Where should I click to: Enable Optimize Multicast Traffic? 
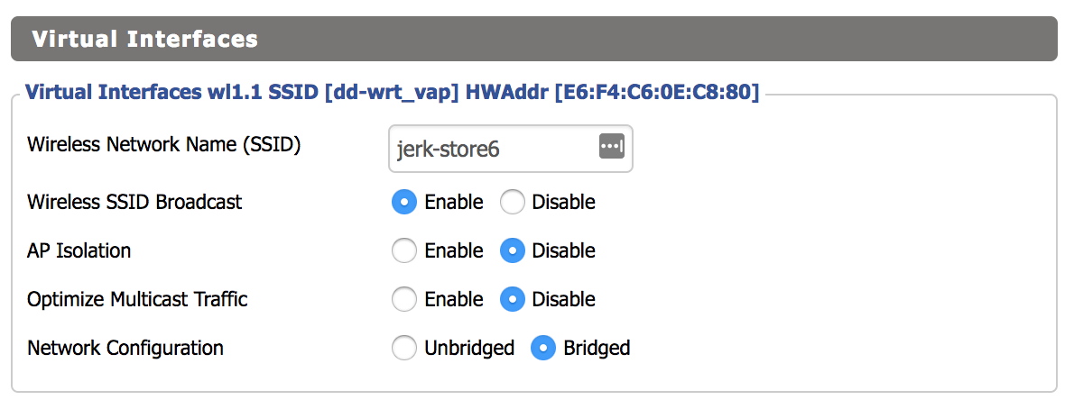404,299
